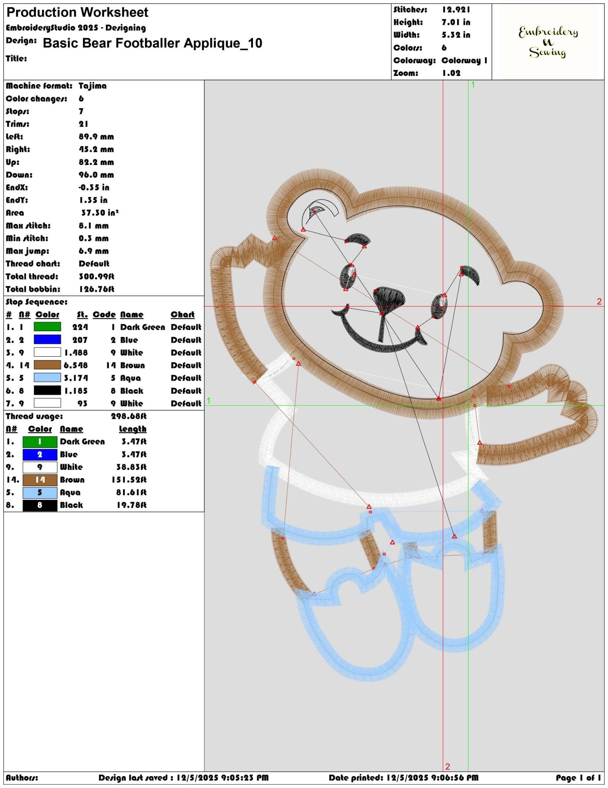Click the 'Authors:' footer label
Screen dimensions: 608x788
[22, 778]
